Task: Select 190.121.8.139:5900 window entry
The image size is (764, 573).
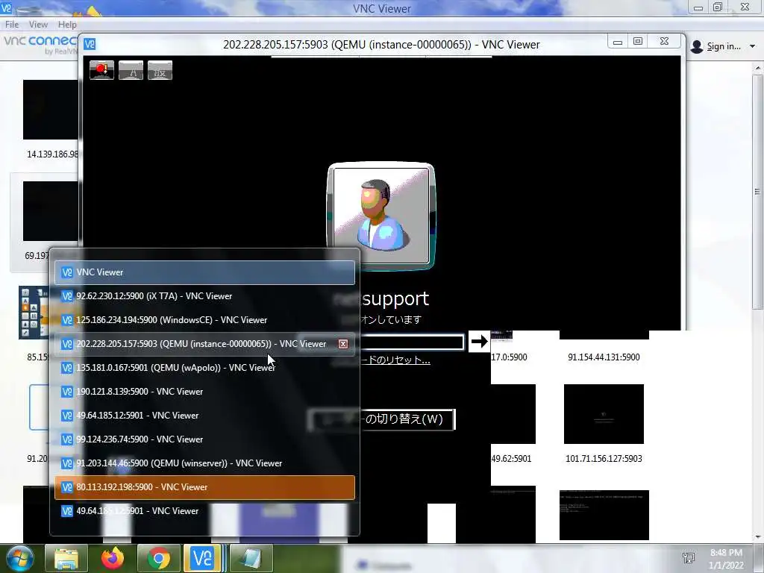Action: coord(204,392)
